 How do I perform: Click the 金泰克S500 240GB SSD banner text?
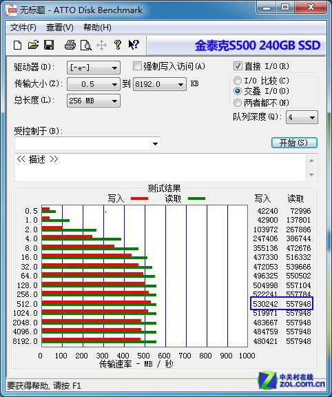click(258, 45)
